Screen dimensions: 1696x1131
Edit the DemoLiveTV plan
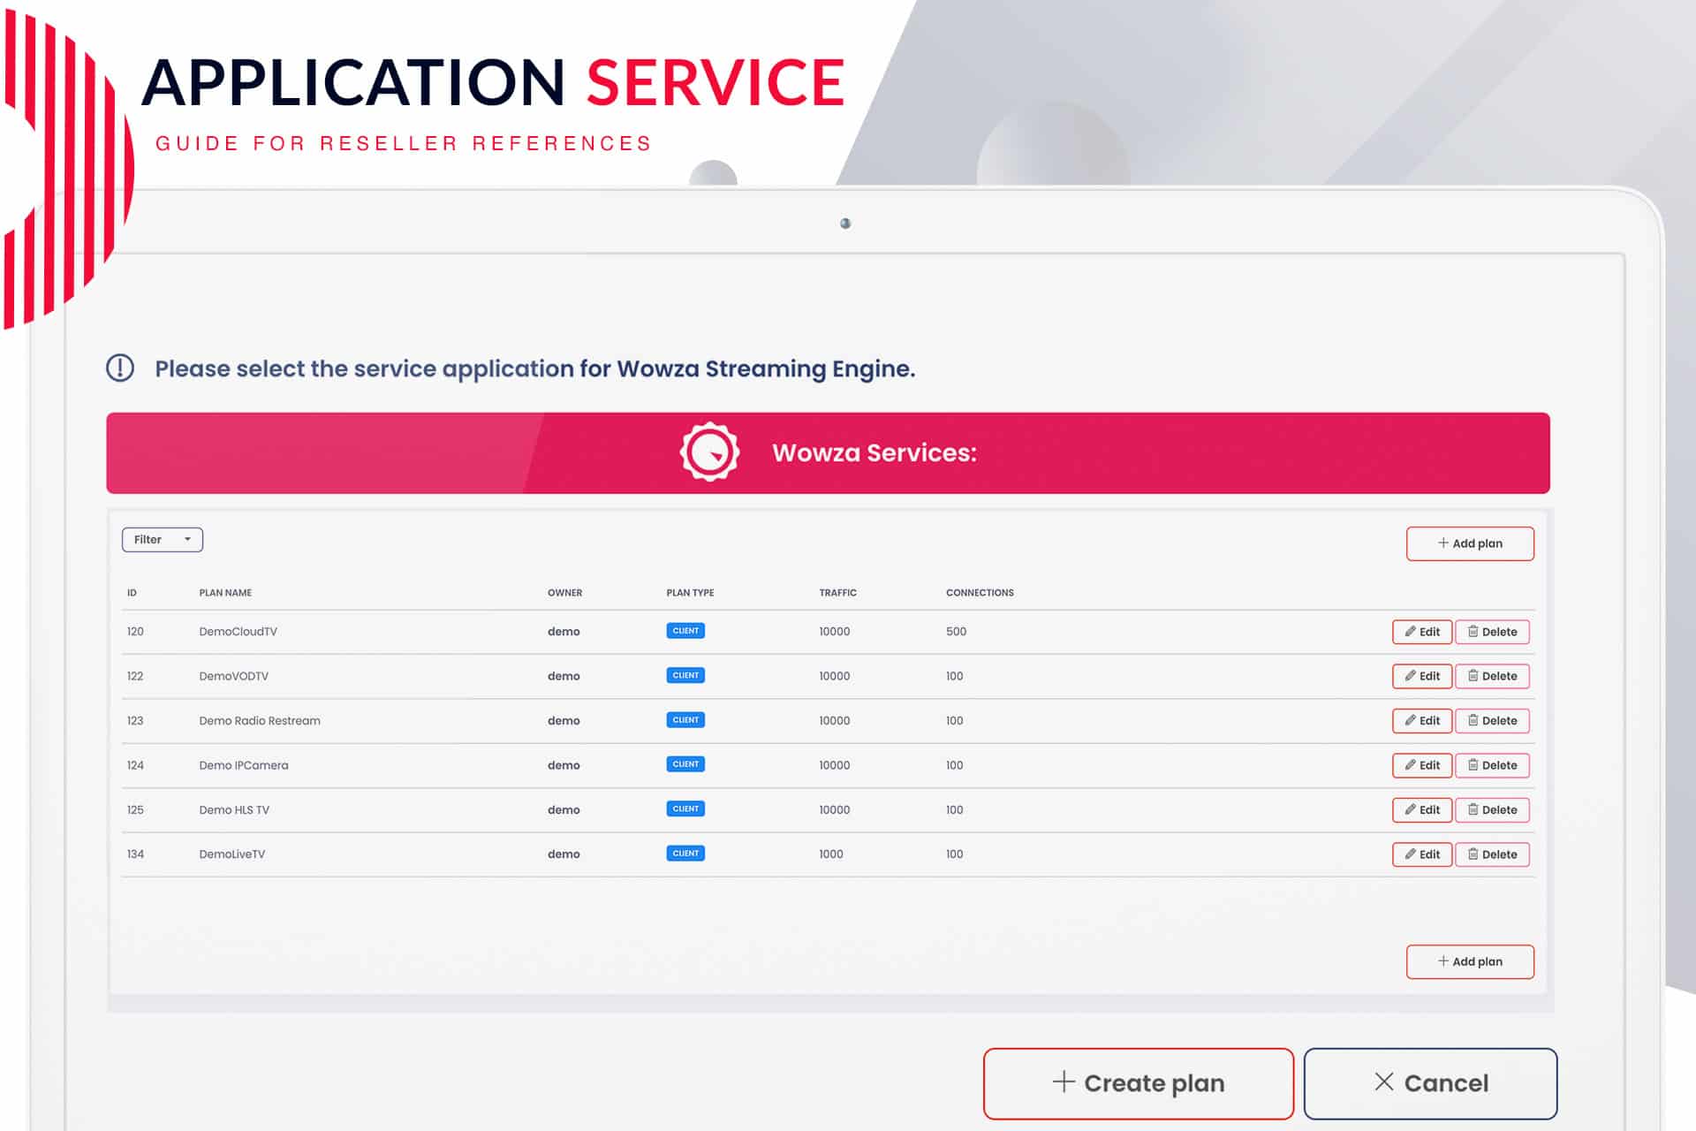pos(1422,854)
